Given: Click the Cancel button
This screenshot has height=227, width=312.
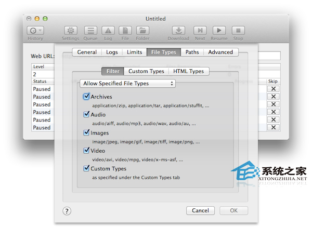Looking at the screenshot, I should pyautogui.click(x=200, y=210).
